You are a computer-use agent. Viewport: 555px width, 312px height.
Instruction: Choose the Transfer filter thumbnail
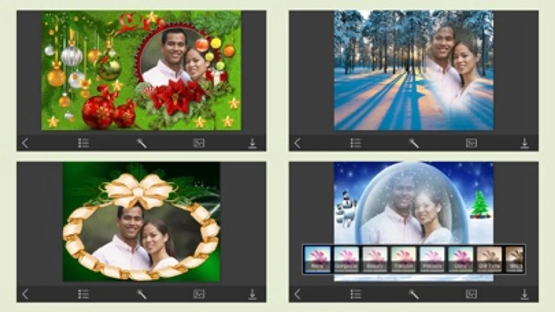(x=404, y=259)
